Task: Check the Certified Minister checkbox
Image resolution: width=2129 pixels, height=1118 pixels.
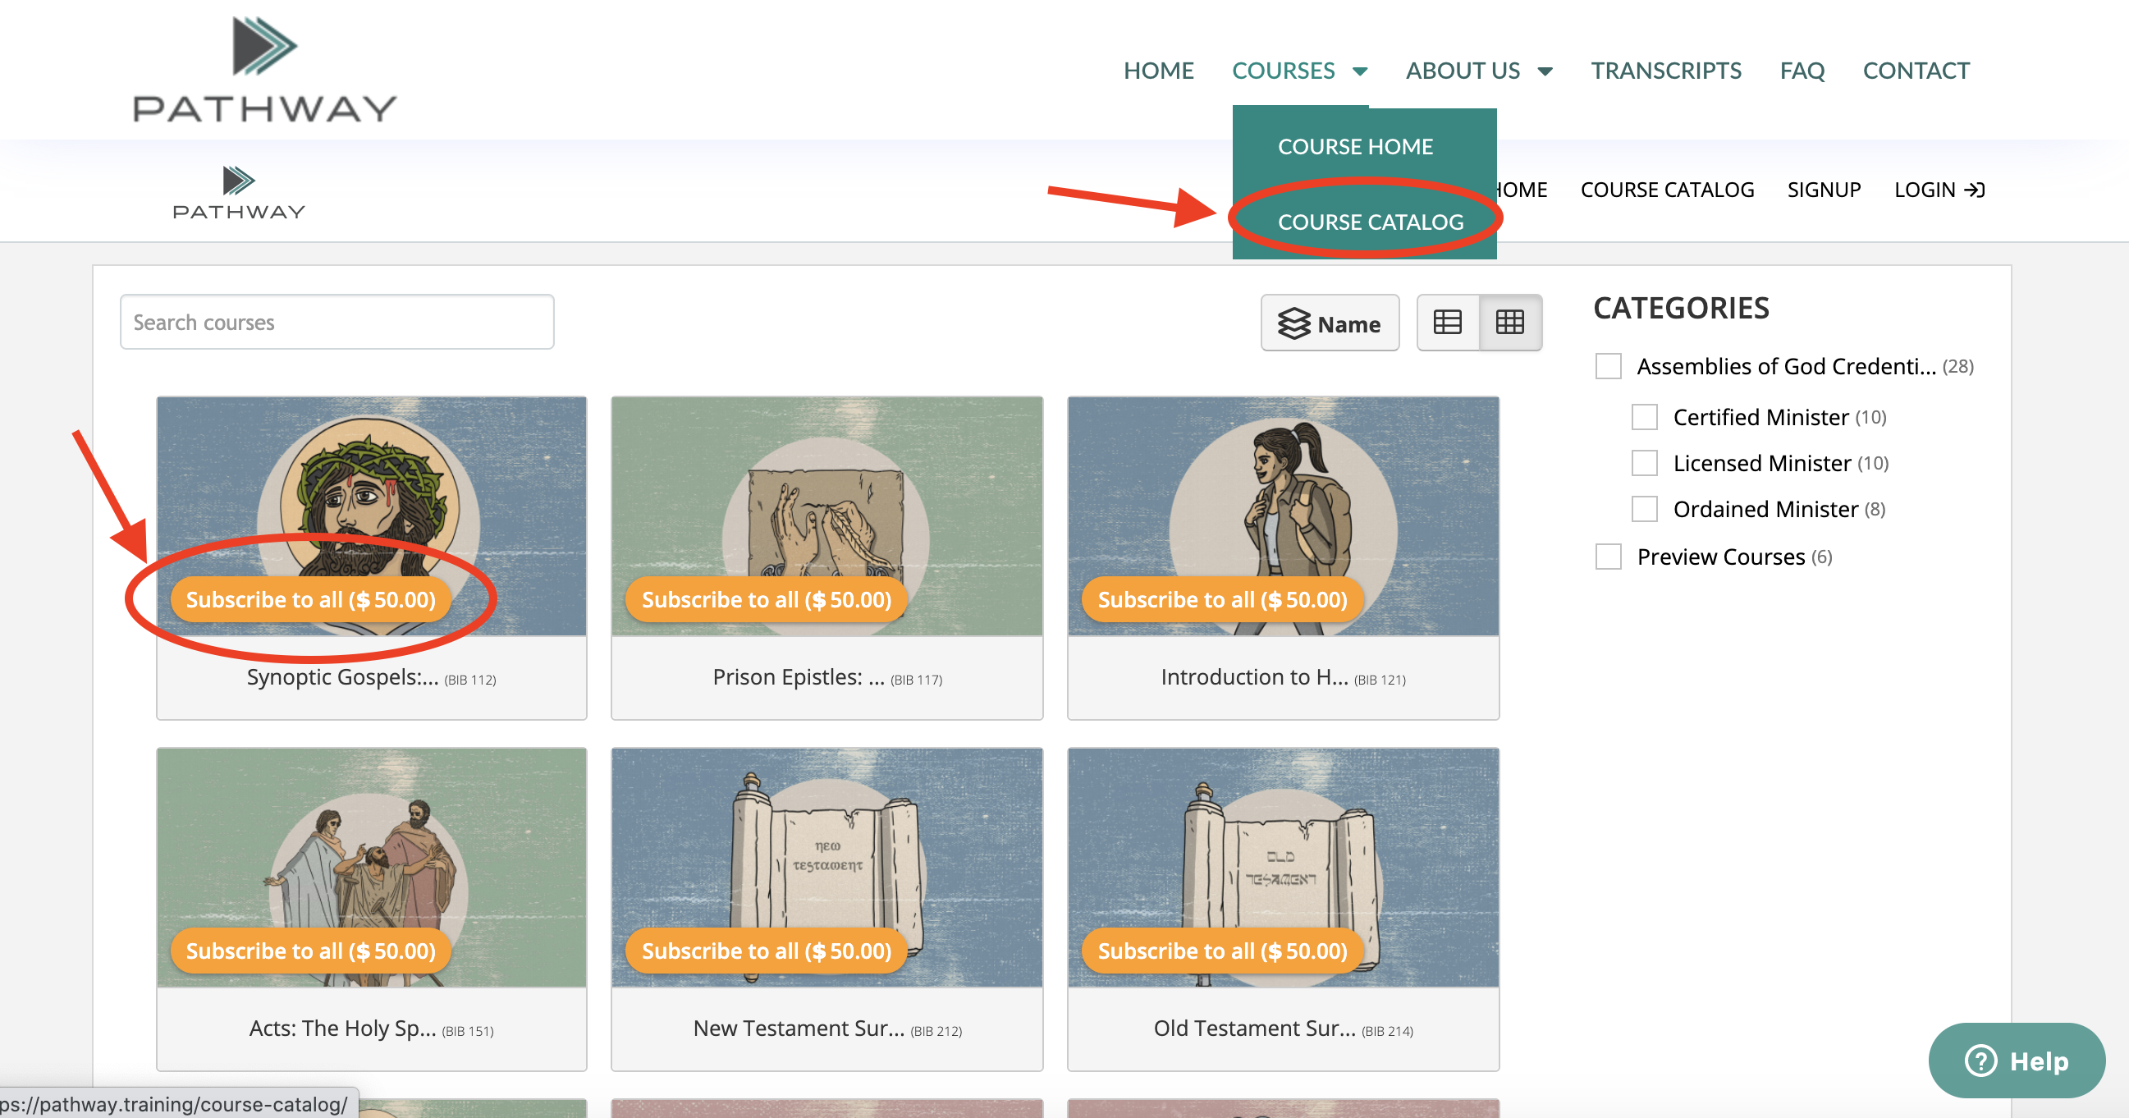Action: [x=1644, y=417]
